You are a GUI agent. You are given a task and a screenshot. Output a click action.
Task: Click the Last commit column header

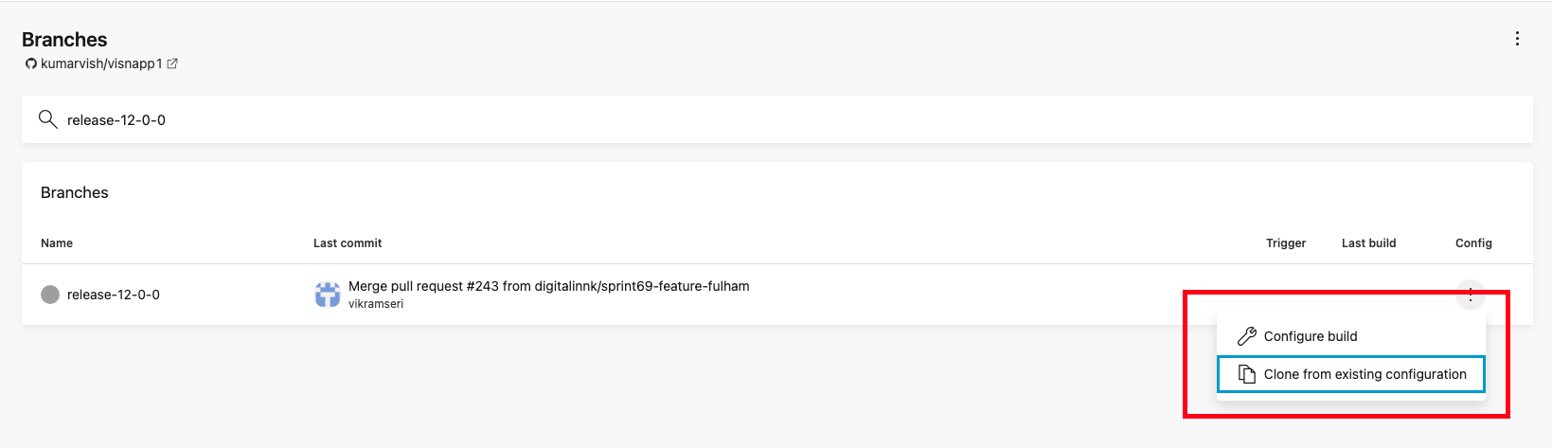(348, 243)
